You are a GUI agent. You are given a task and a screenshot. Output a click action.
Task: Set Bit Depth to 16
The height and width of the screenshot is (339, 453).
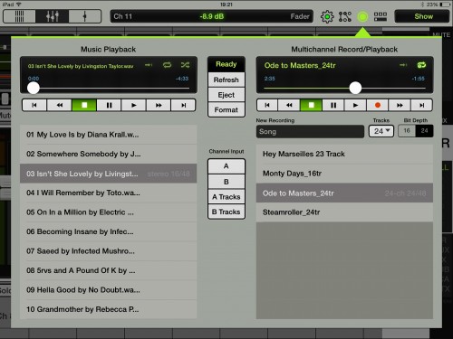pos(407,131)
